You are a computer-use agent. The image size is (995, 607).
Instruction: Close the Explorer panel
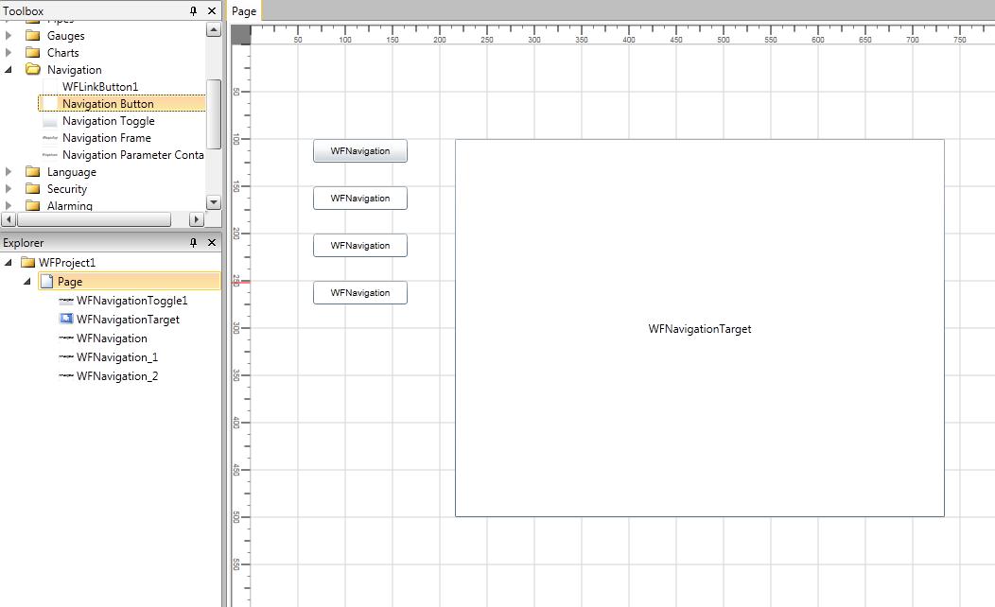(212, 243)
